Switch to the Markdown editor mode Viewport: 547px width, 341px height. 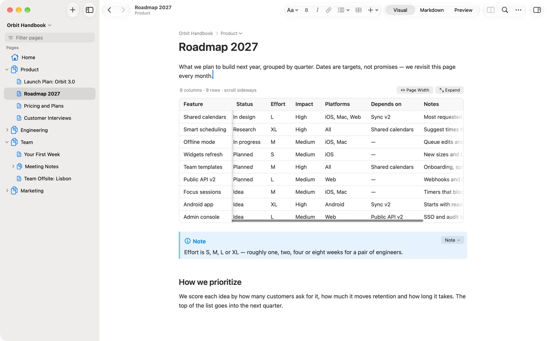pos(432,10)
